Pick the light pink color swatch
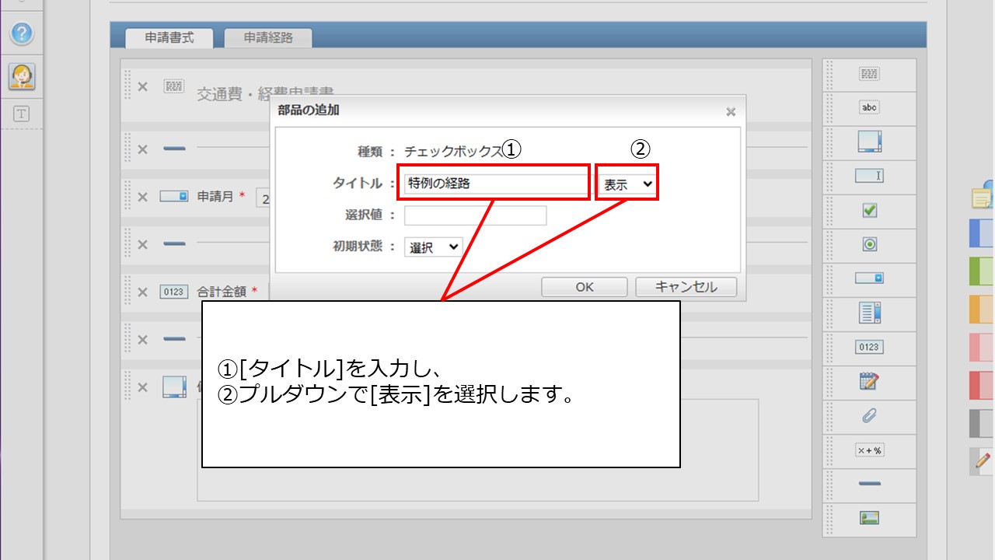This screenshot has height=560, width=995. pos(983,347)
